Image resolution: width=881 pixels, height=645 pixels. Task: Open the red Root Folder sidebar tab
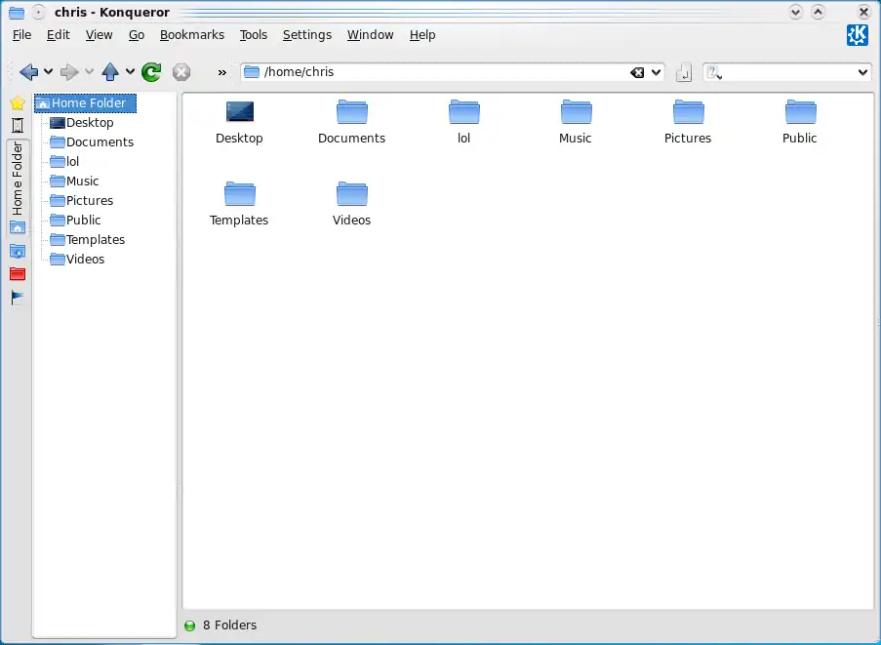[17, 274]
